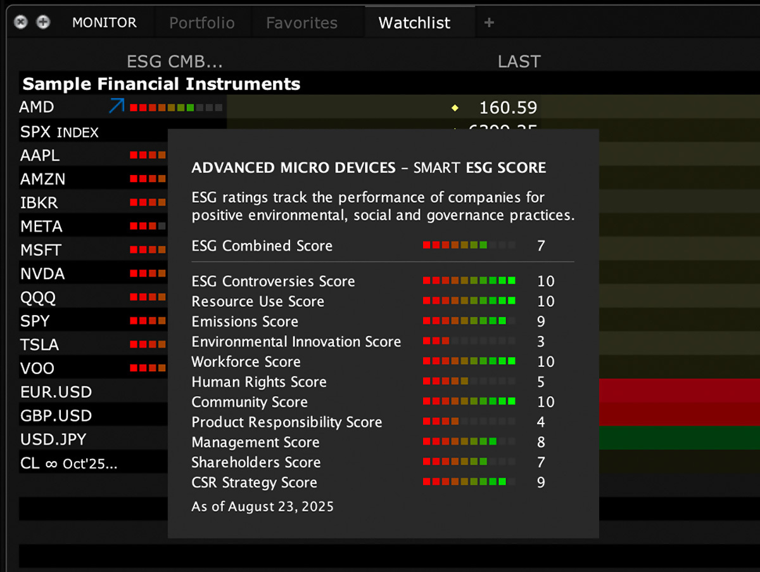Select the Watchlist tab
760x572 pixels.
coord(414,22)
